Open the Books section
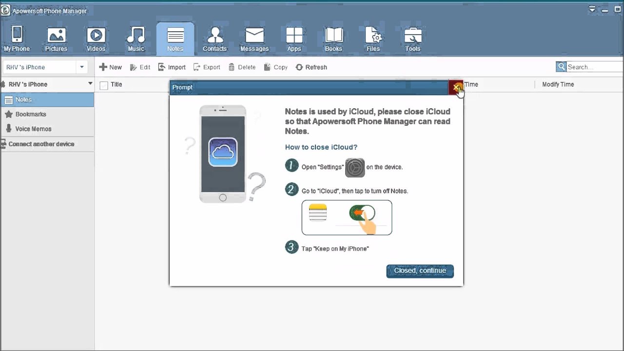Image resolution: width=624 pixels, height=351 pixels. (334, 39)
